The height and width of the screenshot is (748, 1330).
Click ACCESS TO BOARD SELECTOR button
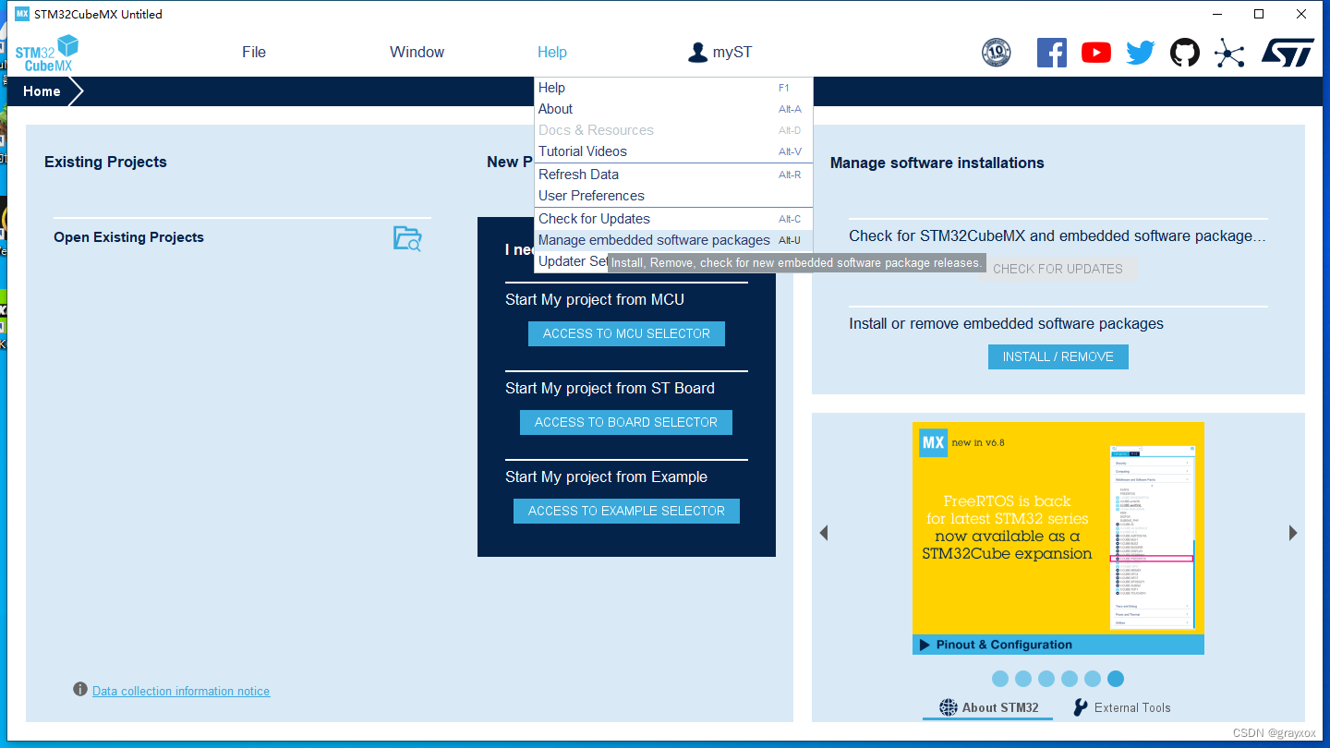(626, 422)
